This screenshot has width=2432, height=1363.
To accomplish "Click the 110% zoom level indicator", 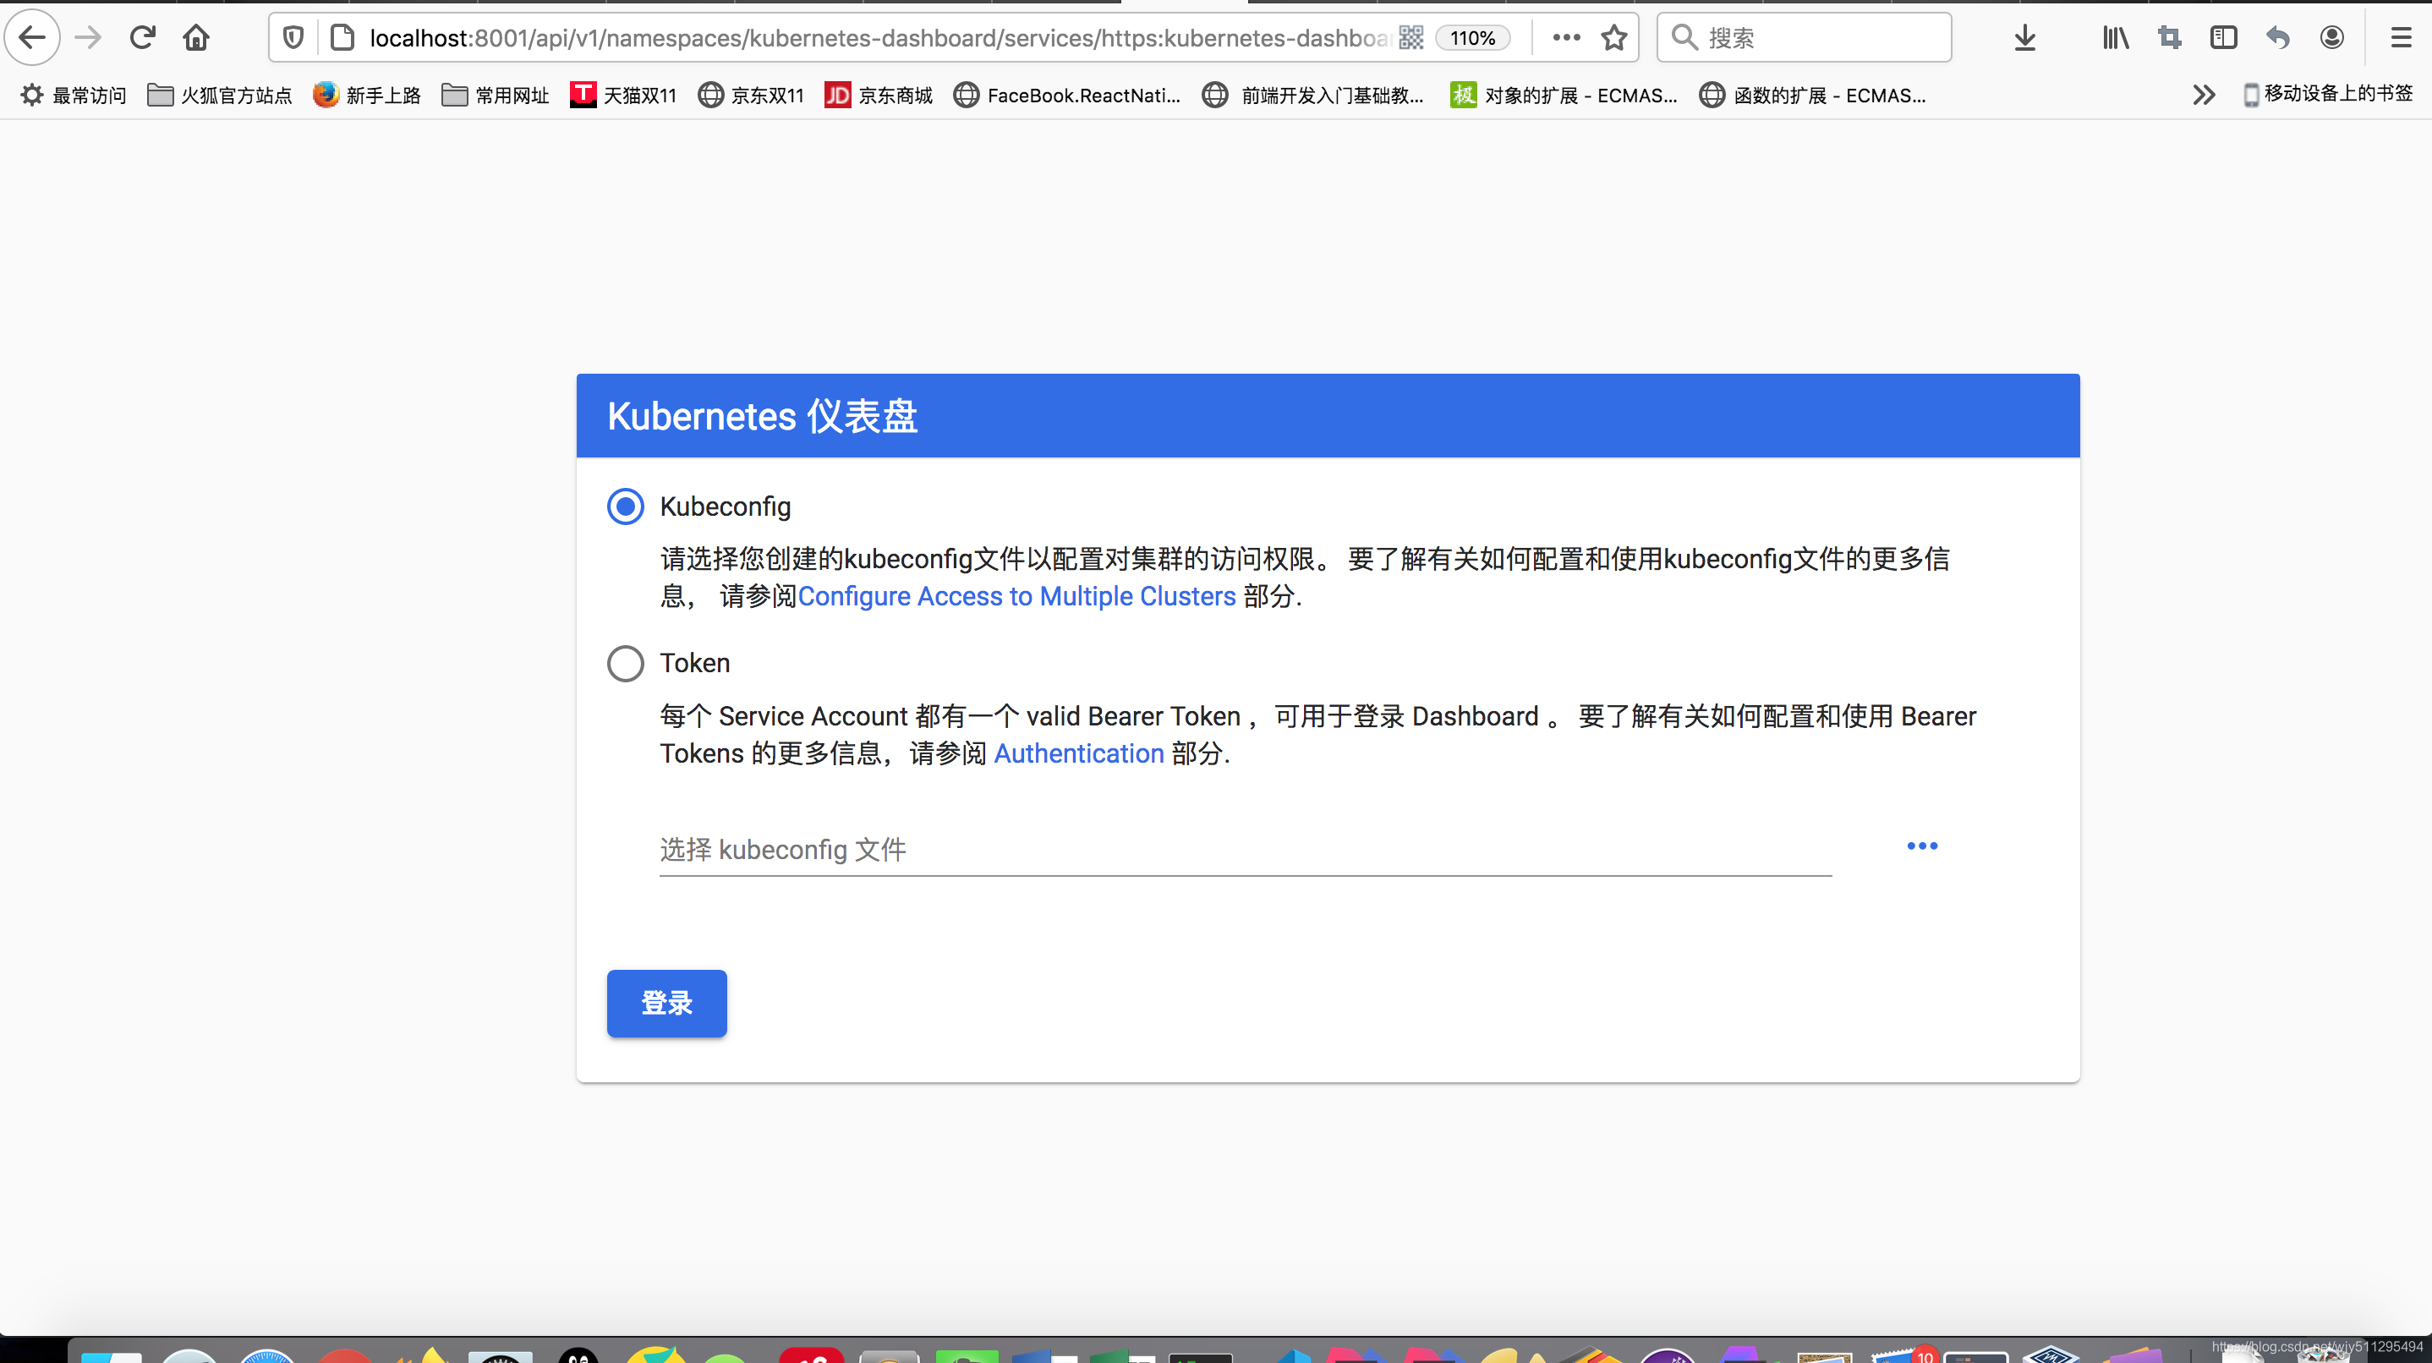I will pyautogui.click(x=1472, y=38).
